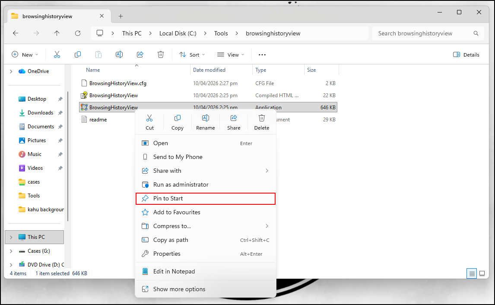Click toolbar Delete trash icon
The image size is (495, 305).
coord(161,54)
